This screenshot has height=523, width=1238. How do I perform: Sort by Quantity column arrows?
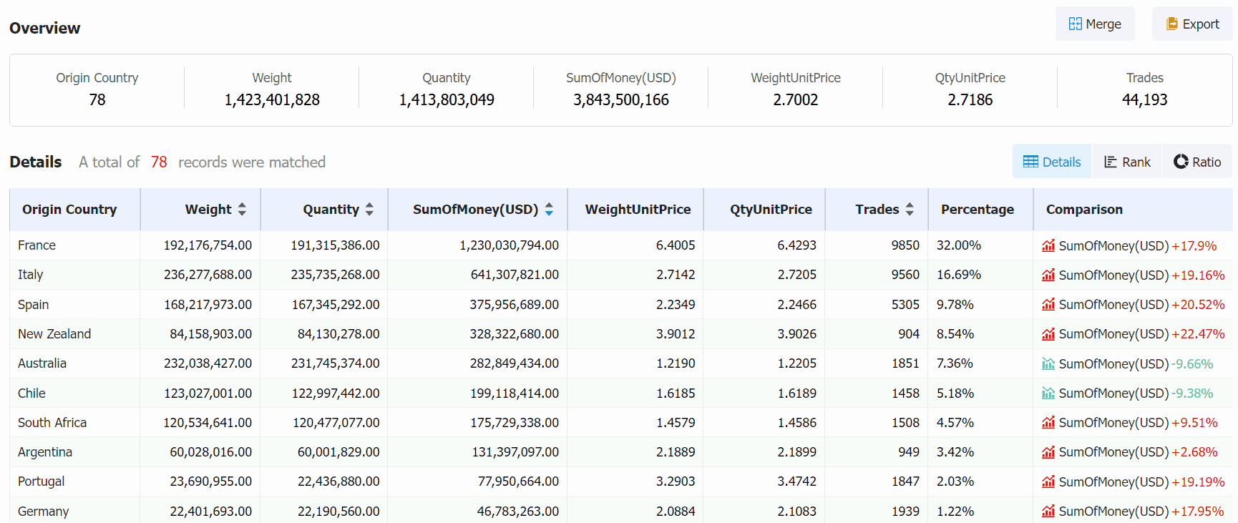coord(369,209)
